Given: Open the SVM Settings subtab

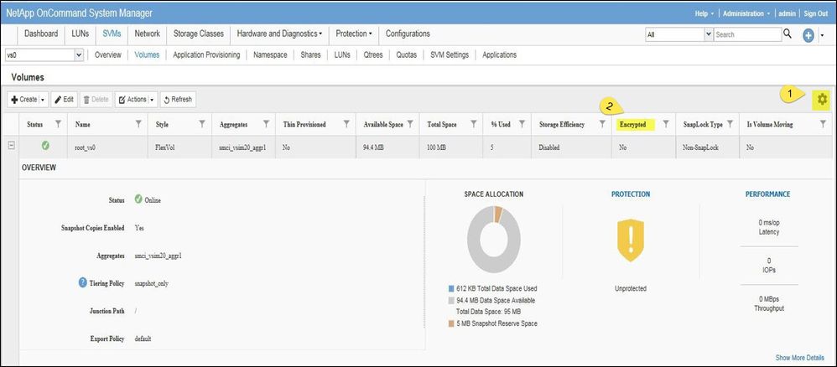Looking at the screenshot, I should [450, 55].
